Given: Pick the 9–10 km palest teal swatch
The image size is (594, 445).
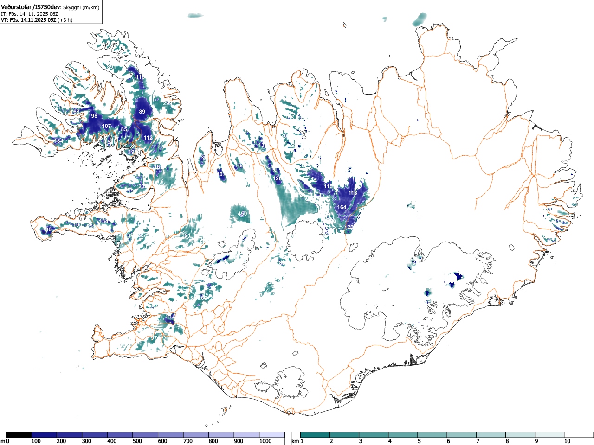Looking at the screenshot, I should [549, 435].
